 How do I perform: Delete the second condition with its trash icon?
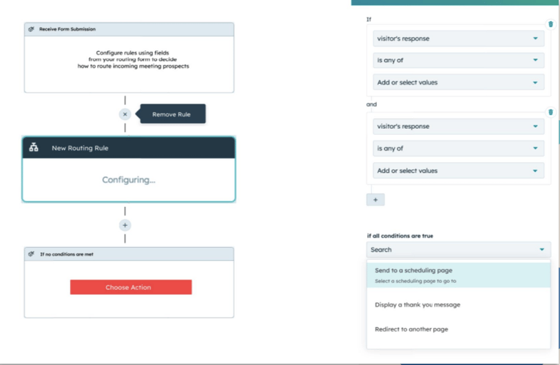551,112
